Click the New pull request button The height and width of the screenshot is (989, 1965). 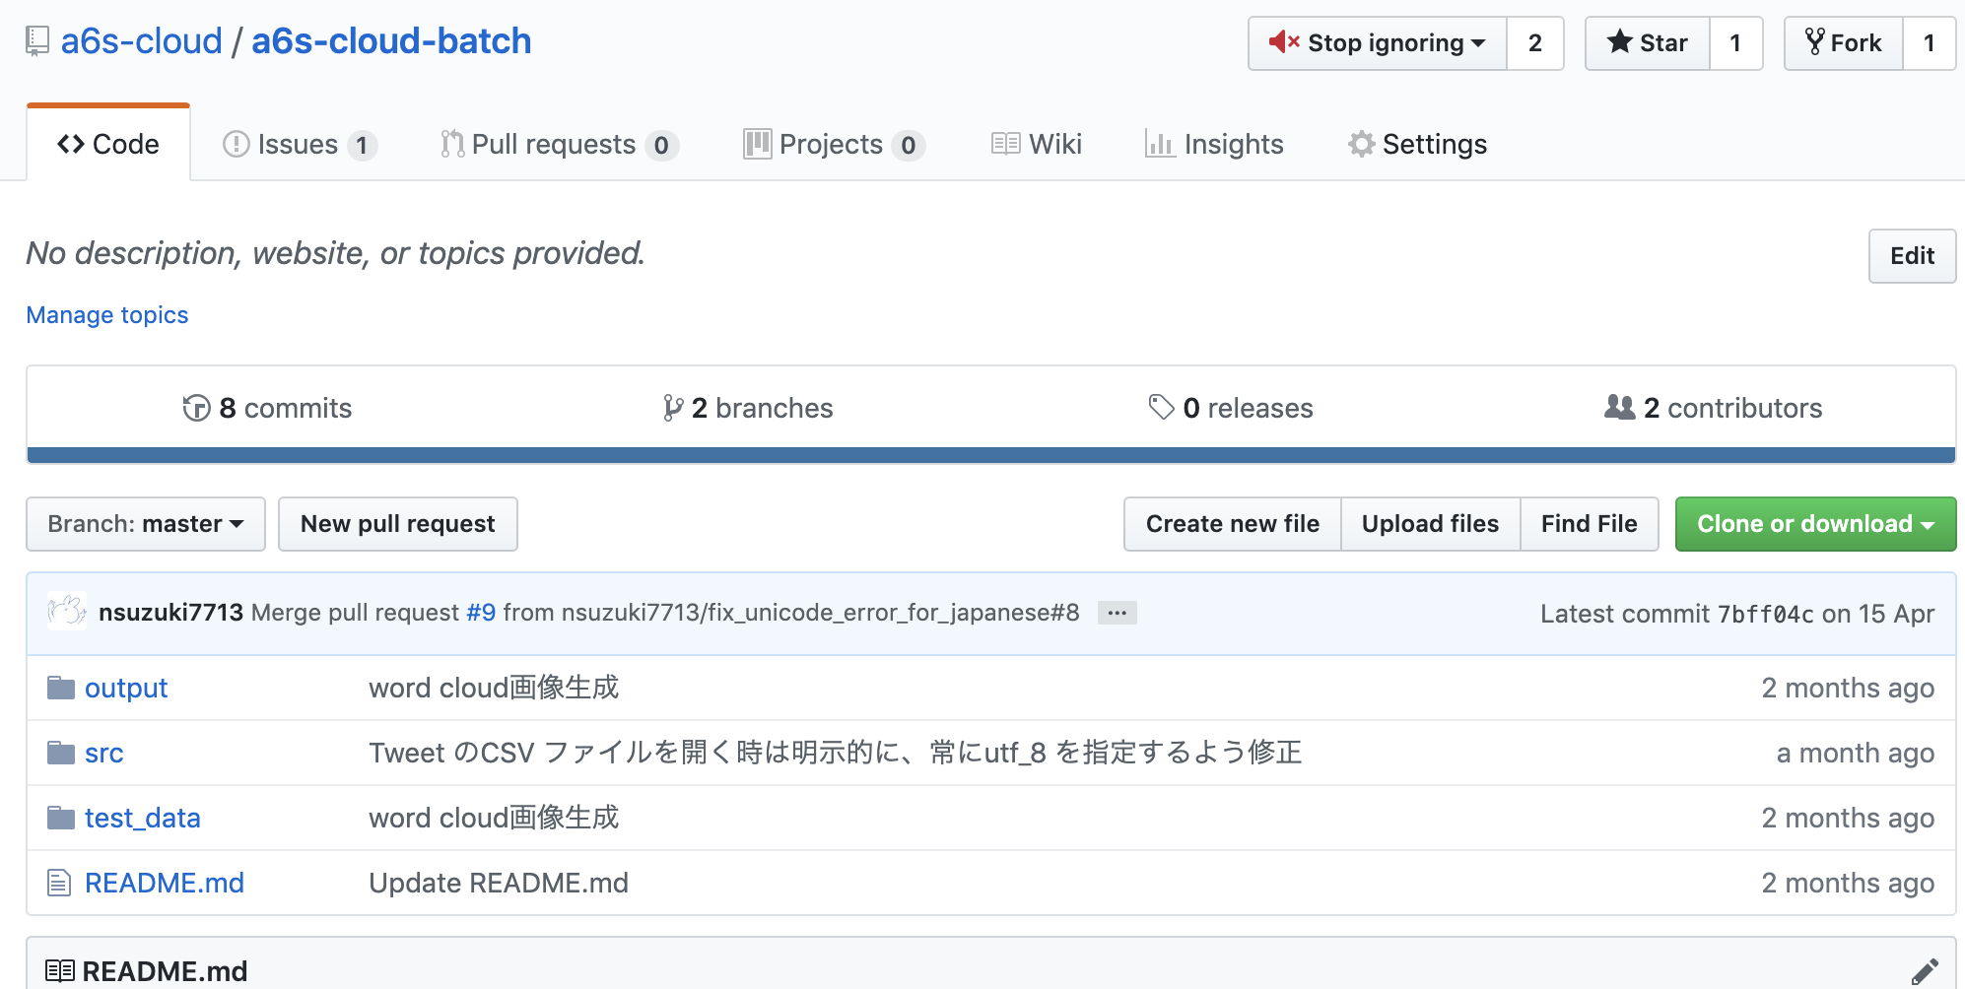398,524
